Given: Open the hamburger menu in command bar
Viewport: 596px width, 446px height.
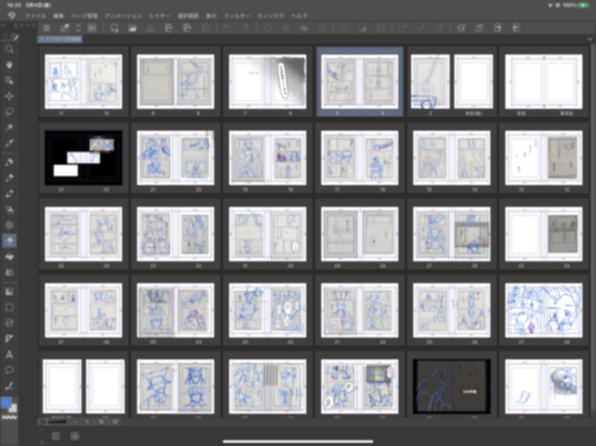Looking at the screenshot, I should click(x=47, y=28).
